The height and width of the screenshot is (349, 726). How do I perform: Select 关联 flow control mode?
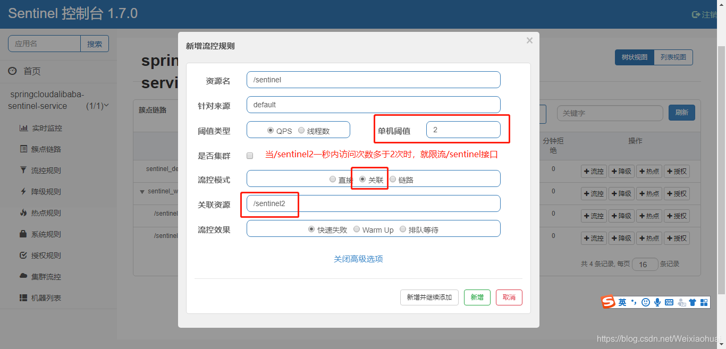(362, 180)
